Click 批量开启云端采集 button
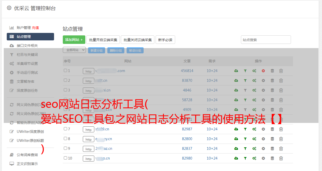The height and width of the screenshot is (171, 322). [x=103, y=40]
